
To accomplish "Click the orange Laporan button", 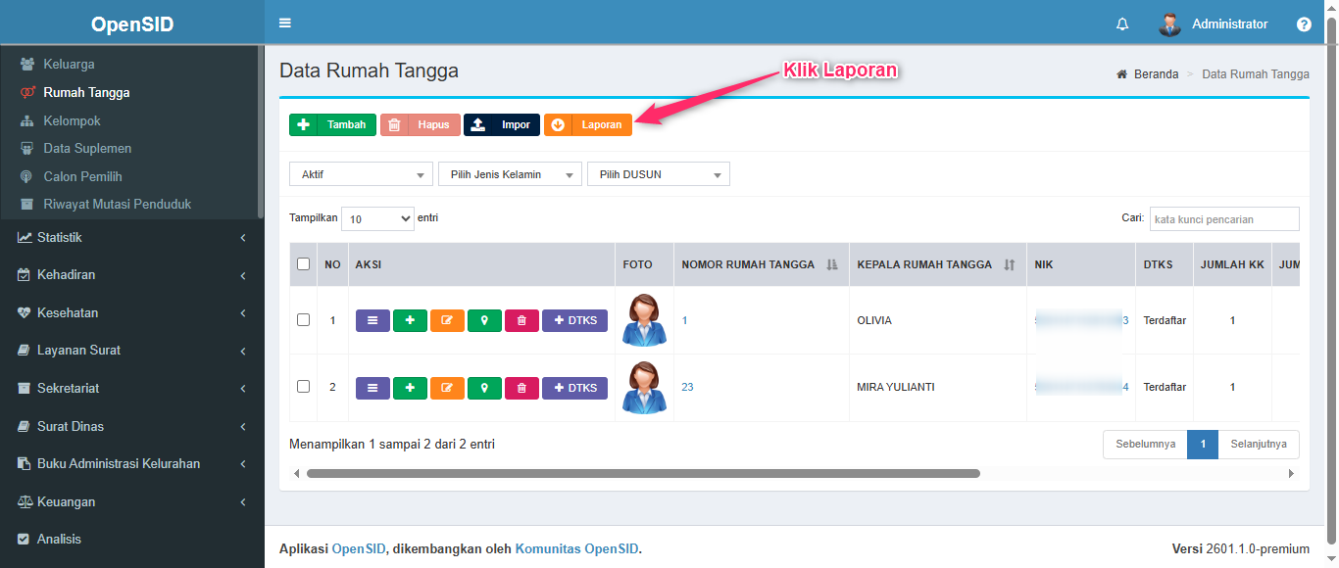I will coord(588,125).
